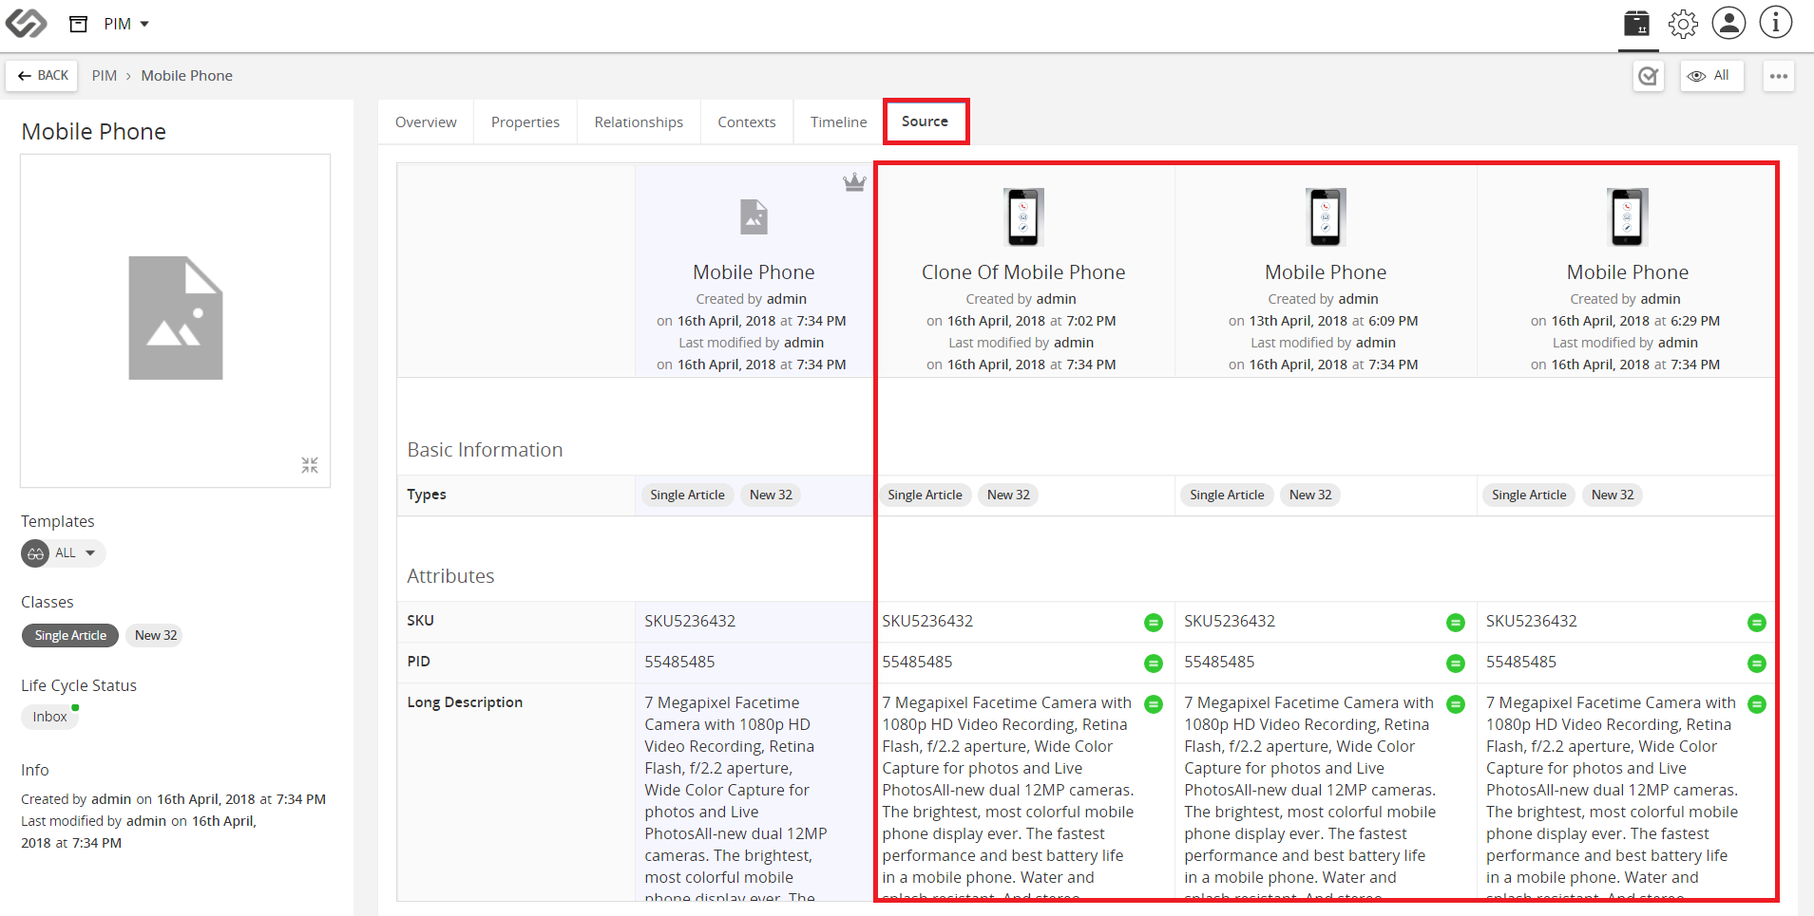Open golden record Mobile Phone title
The image size is (1814, 916).
(x=754, y=272)
